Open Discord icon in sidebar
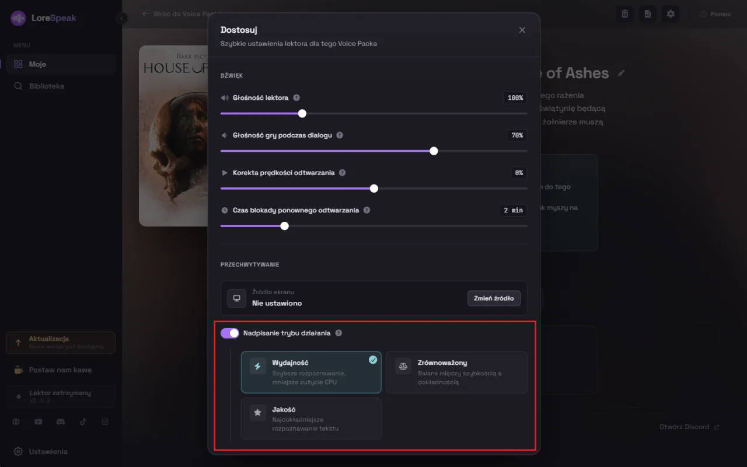Viewport: 747px width, 467px height. 61,421
